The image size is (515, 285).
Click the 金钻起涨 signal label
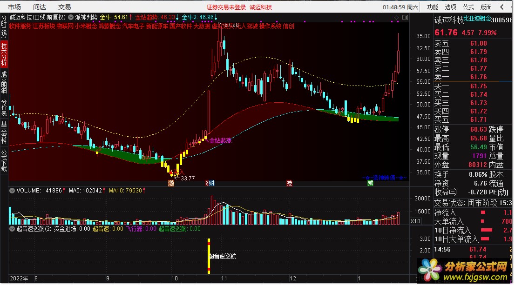[x=220, y=141]
